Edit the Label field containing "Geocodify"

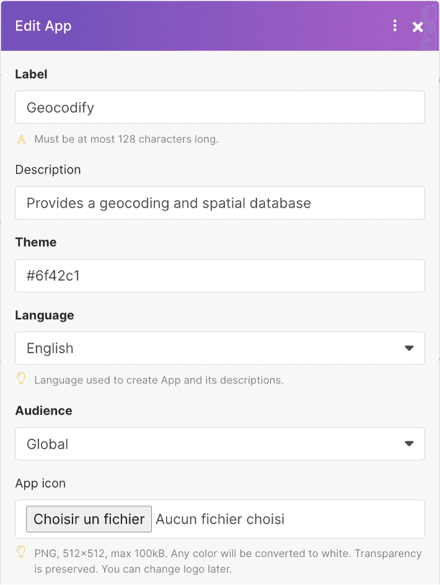coord(220,107)
